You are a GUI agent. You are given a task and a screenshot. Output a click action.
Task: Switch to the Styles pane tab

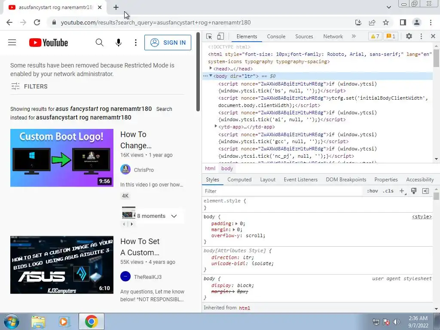click(x=212, y=180)
